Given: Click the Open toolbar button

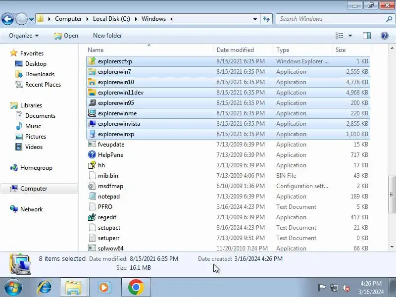Looking at the screenshot, I should click(66, 36).
